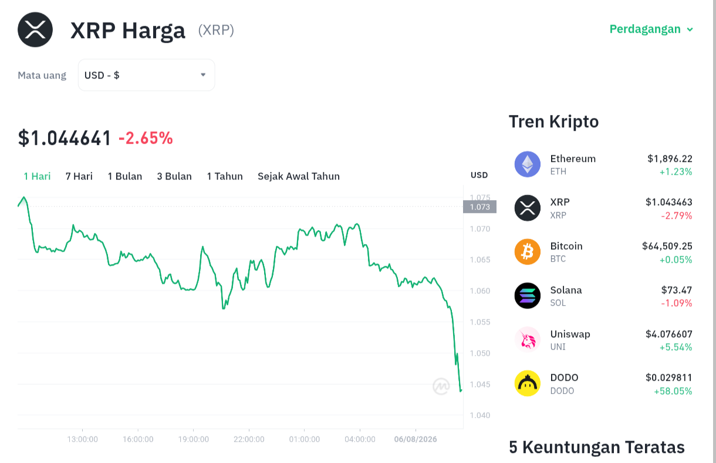Click the Solana logo icon
Viewport: 716px width, 463px height.
click(528, 296)
